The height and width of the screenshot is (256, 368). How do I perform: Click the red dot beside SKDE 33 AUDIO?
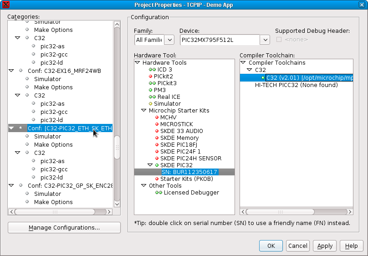coord(157,131)
